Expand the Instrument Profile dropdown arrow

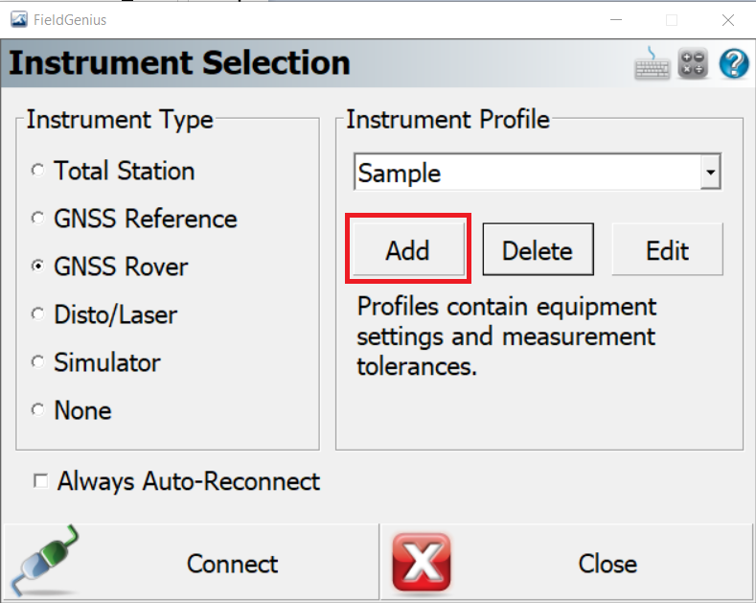tap(710, 172)
